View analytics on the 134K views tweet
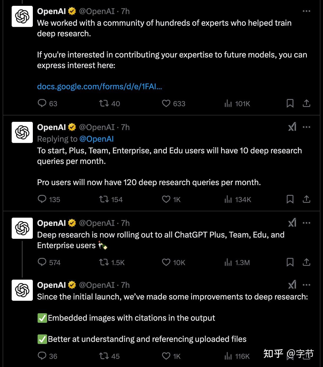This screenshot has height=367, width=323. coord(228,199)
